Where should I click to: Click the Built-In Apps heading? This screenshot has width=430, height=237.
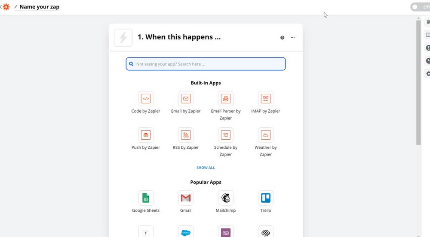point(206,83)
